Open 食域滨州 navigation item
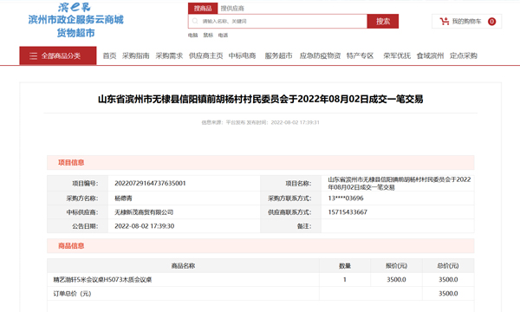Screen dimensions: 520x312 (x=430, y=55)
